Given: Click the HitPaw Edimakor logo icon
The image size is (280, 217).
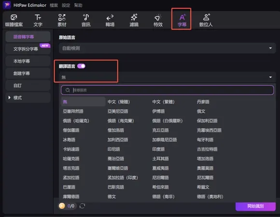Looking at the screenshot, I should (x=7, y=5).
